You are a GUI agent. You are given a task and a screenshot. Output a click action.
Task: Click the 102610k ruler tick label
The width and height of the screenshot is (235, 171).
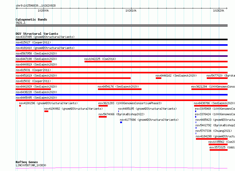pyautogui.click(x=131, y=11)
